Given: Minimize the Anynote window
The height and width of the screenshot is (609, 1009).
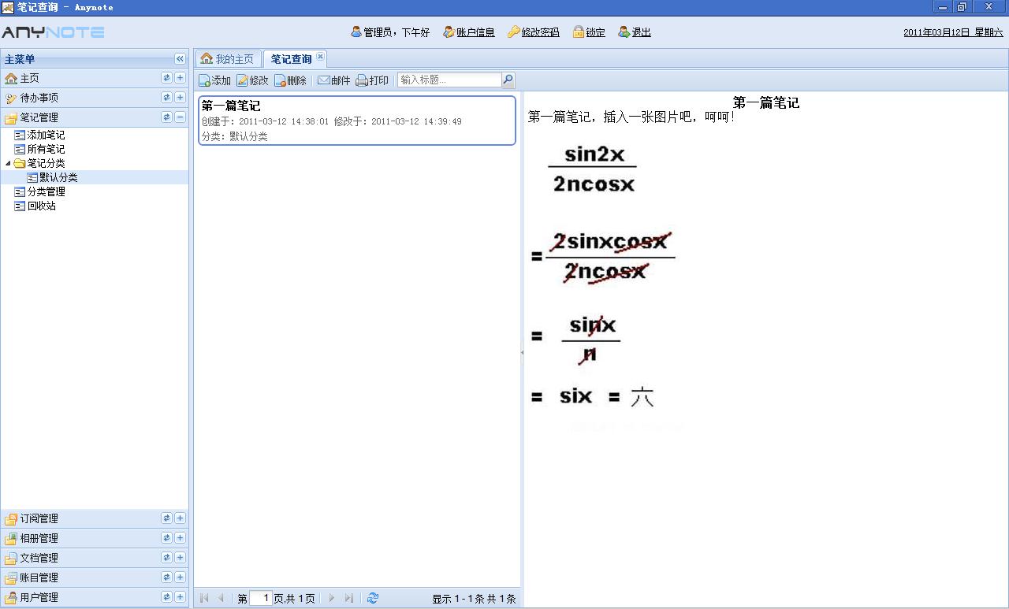Looking at the screenshot, I should [x=943, y=7].
